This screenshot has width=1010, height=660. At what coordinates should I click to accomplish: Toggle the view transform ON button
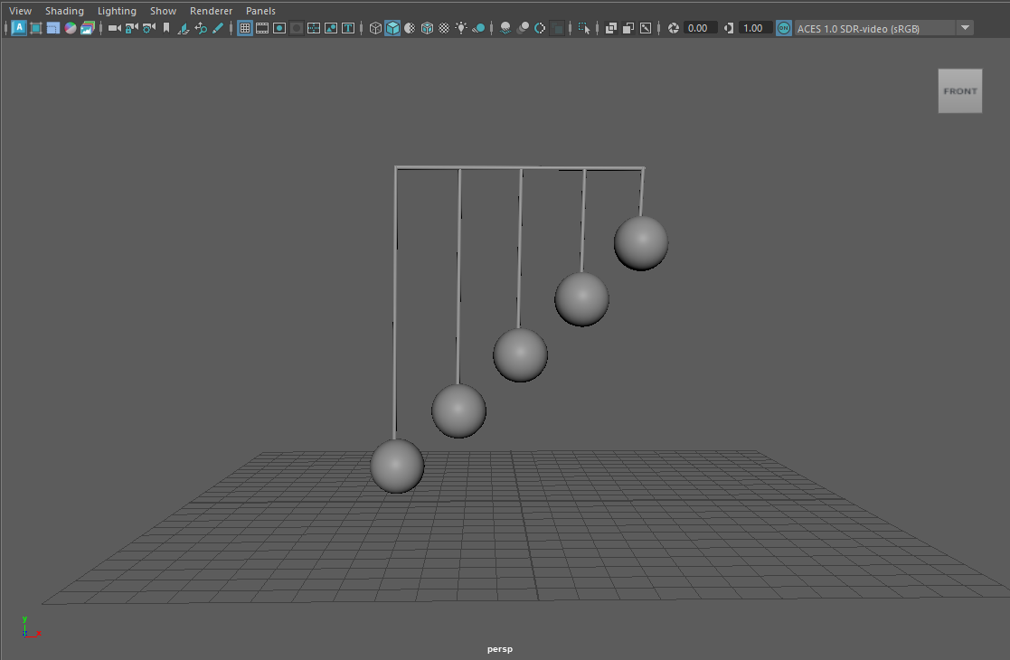tap(783, 28)
